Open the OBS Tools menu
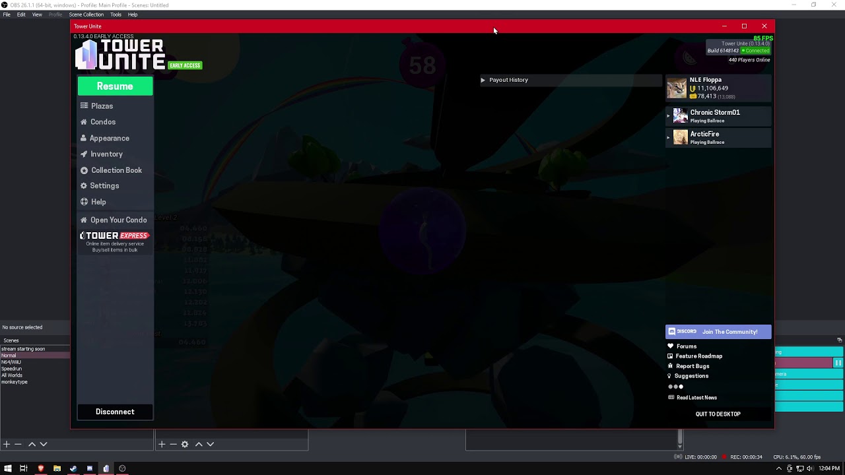The width and height of the screenshot is (845, 475). pyautogui.click(x=116, y=15)
